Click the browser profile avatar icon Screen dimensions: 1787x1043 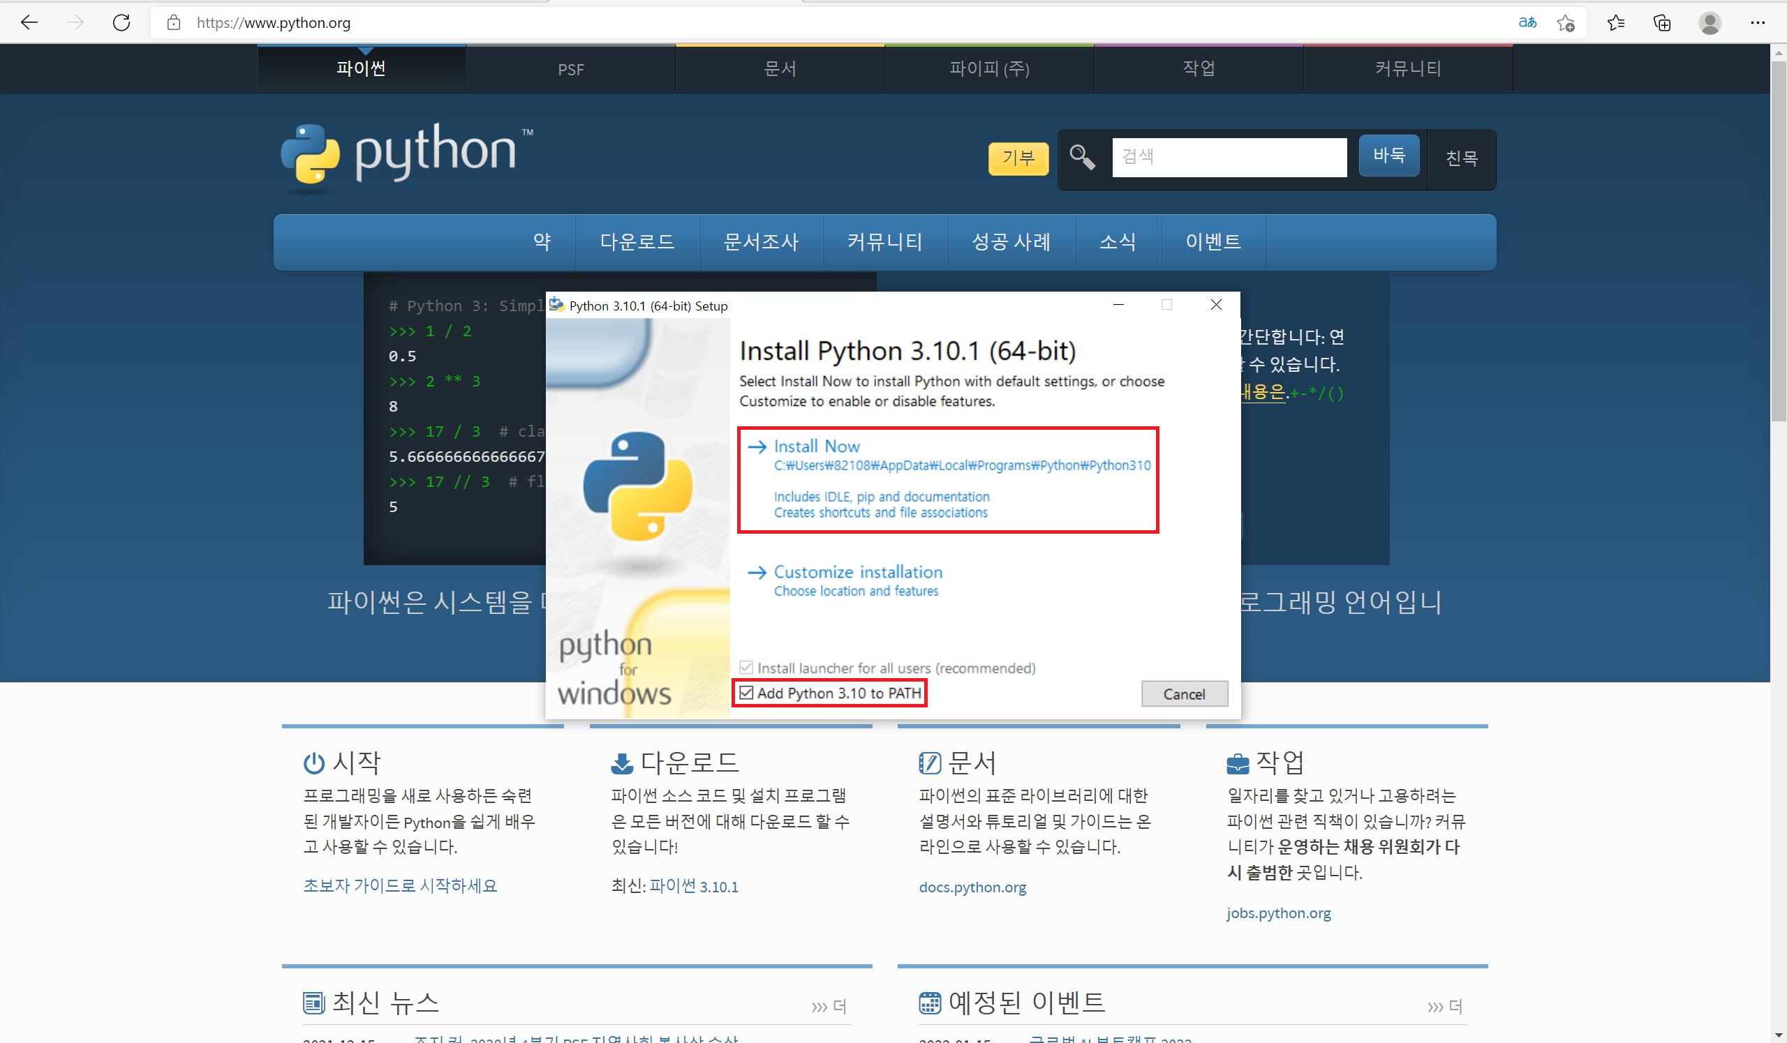click(x=1710, y=22)
